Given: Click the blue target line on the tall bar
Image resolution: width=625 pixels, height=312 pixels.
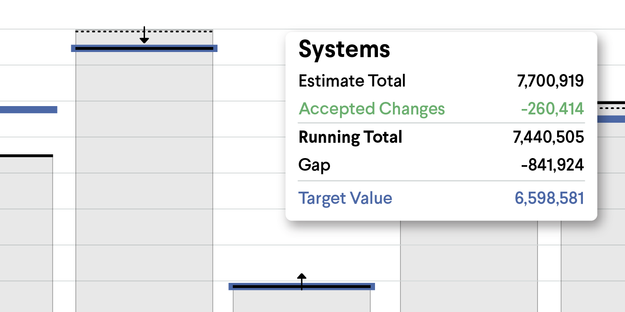Looking at the screenshot, I should tap(144, 48).
